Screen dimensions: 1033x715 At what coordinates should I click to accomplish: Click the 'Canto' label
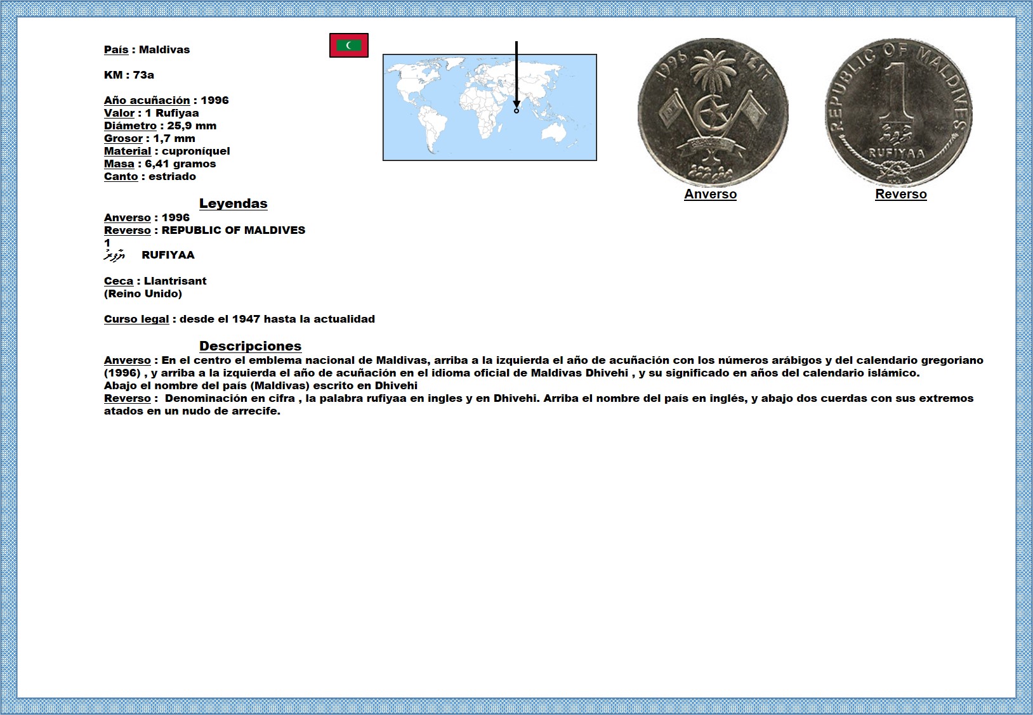(121, 176)
